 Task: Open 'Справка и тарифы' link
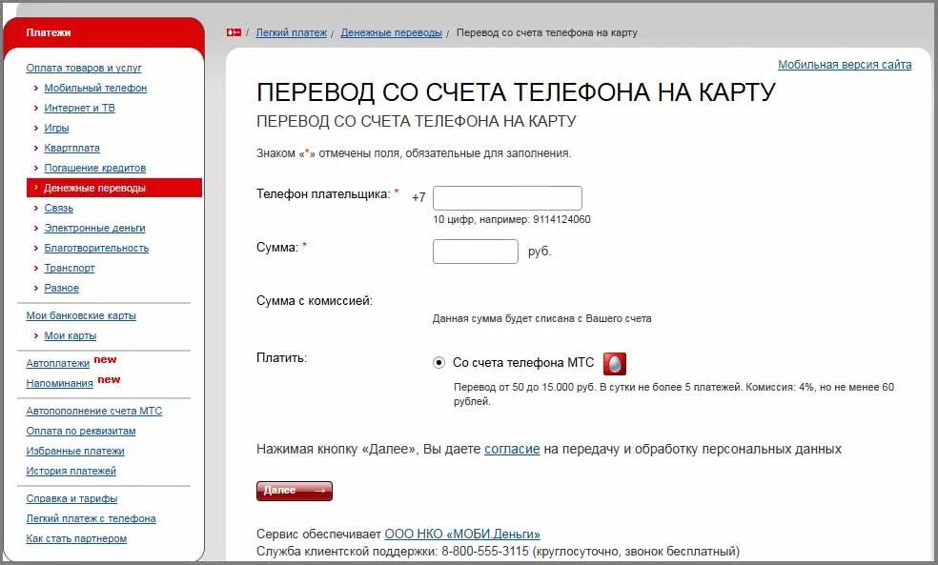[x=71, y=498]
